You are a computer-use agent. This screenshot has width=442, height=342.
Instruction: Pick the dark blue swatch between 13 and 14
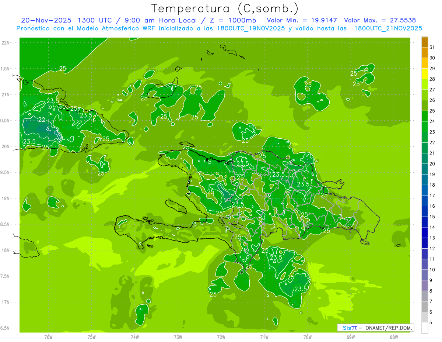[425, 232]
